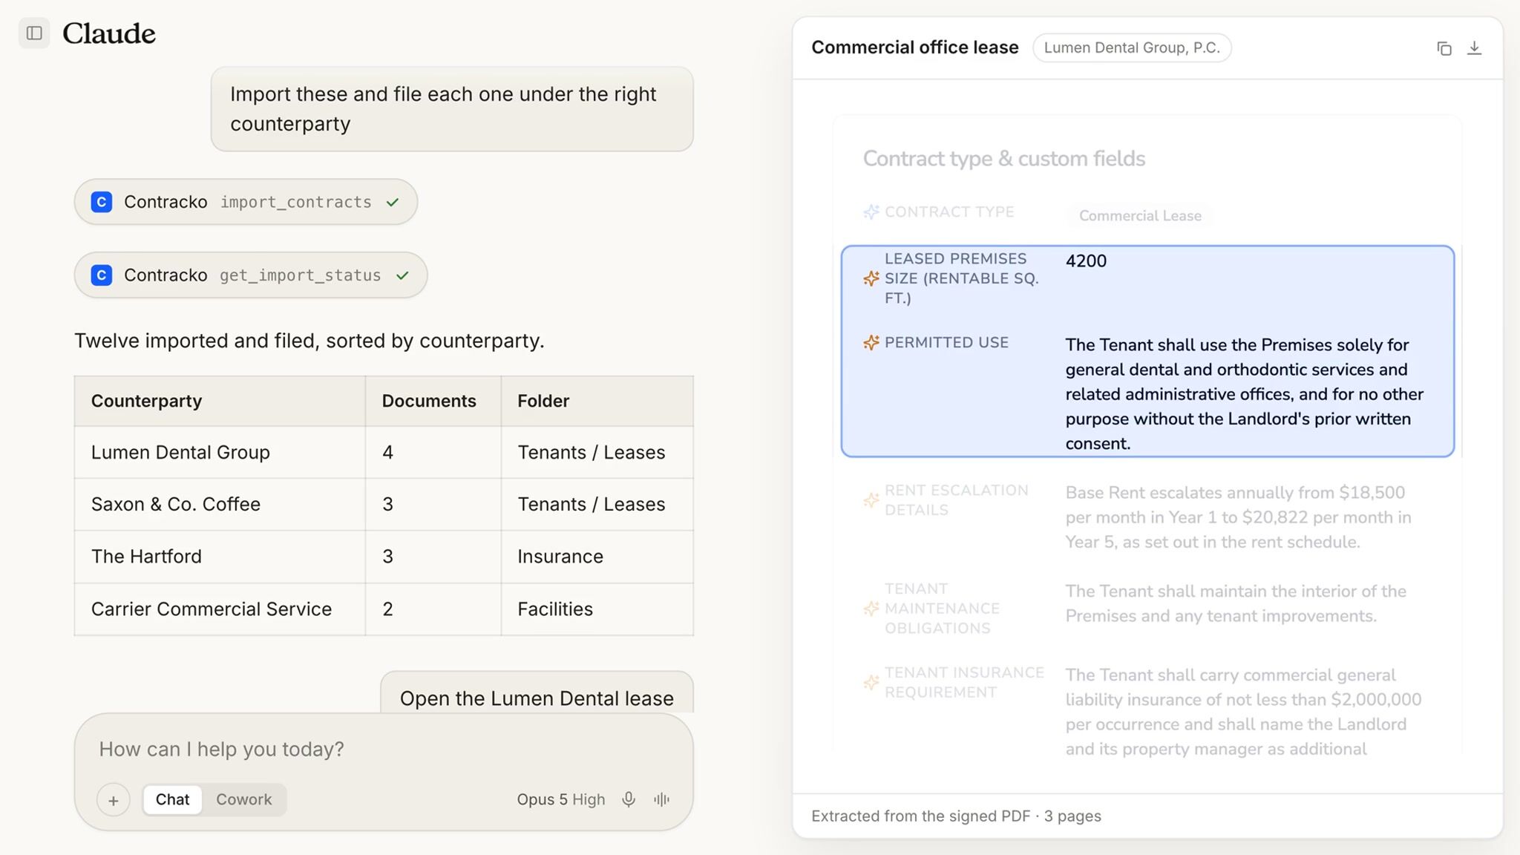Click the Claude logo title
This screenshot has width=1520, height=855.
pos(109,33)
